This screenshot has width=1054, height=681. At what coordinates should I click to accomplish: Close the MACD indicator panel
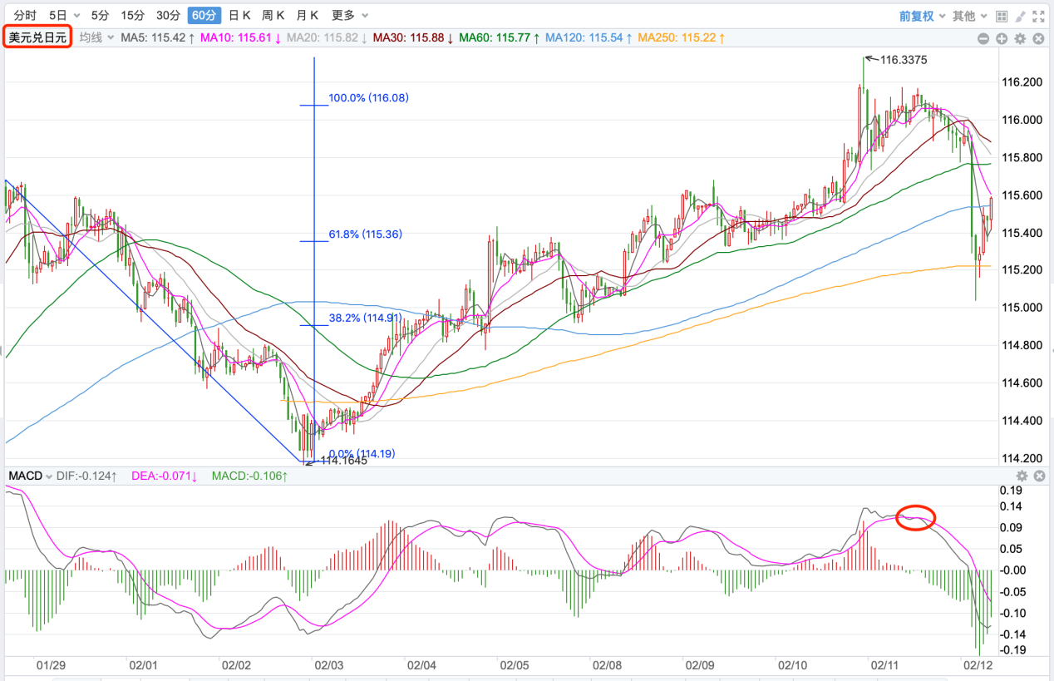coord(1039,476)
